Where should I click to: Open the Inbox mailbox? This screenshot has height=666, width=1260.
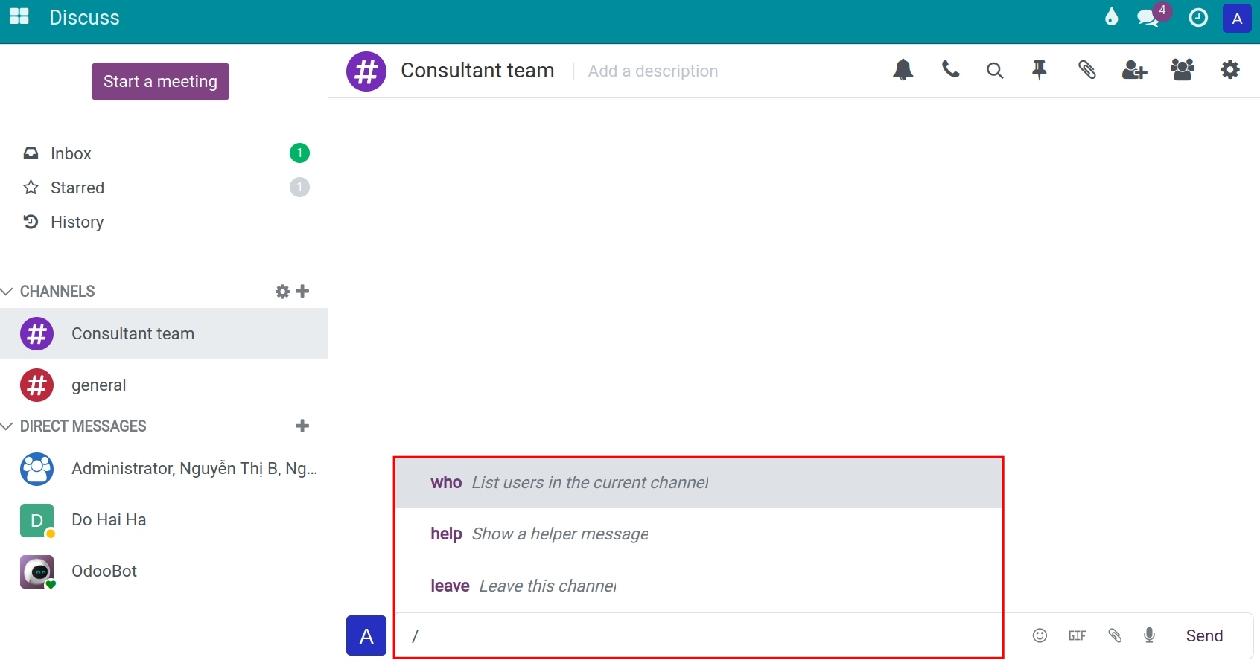coord(164,153)
